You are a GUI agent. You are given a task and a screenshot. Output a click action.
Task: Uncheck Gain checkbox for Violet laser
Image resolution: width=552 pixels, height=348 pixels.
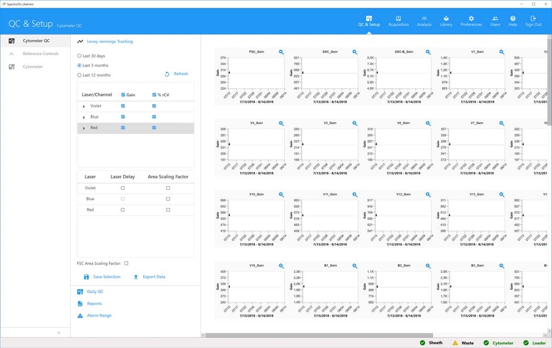[x=123, y=106]
